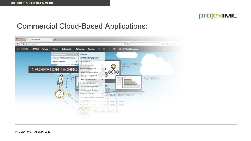Click the site info icon in the address bar
Image resolution: width=251 pixels, height=141 pixels.
21,44
